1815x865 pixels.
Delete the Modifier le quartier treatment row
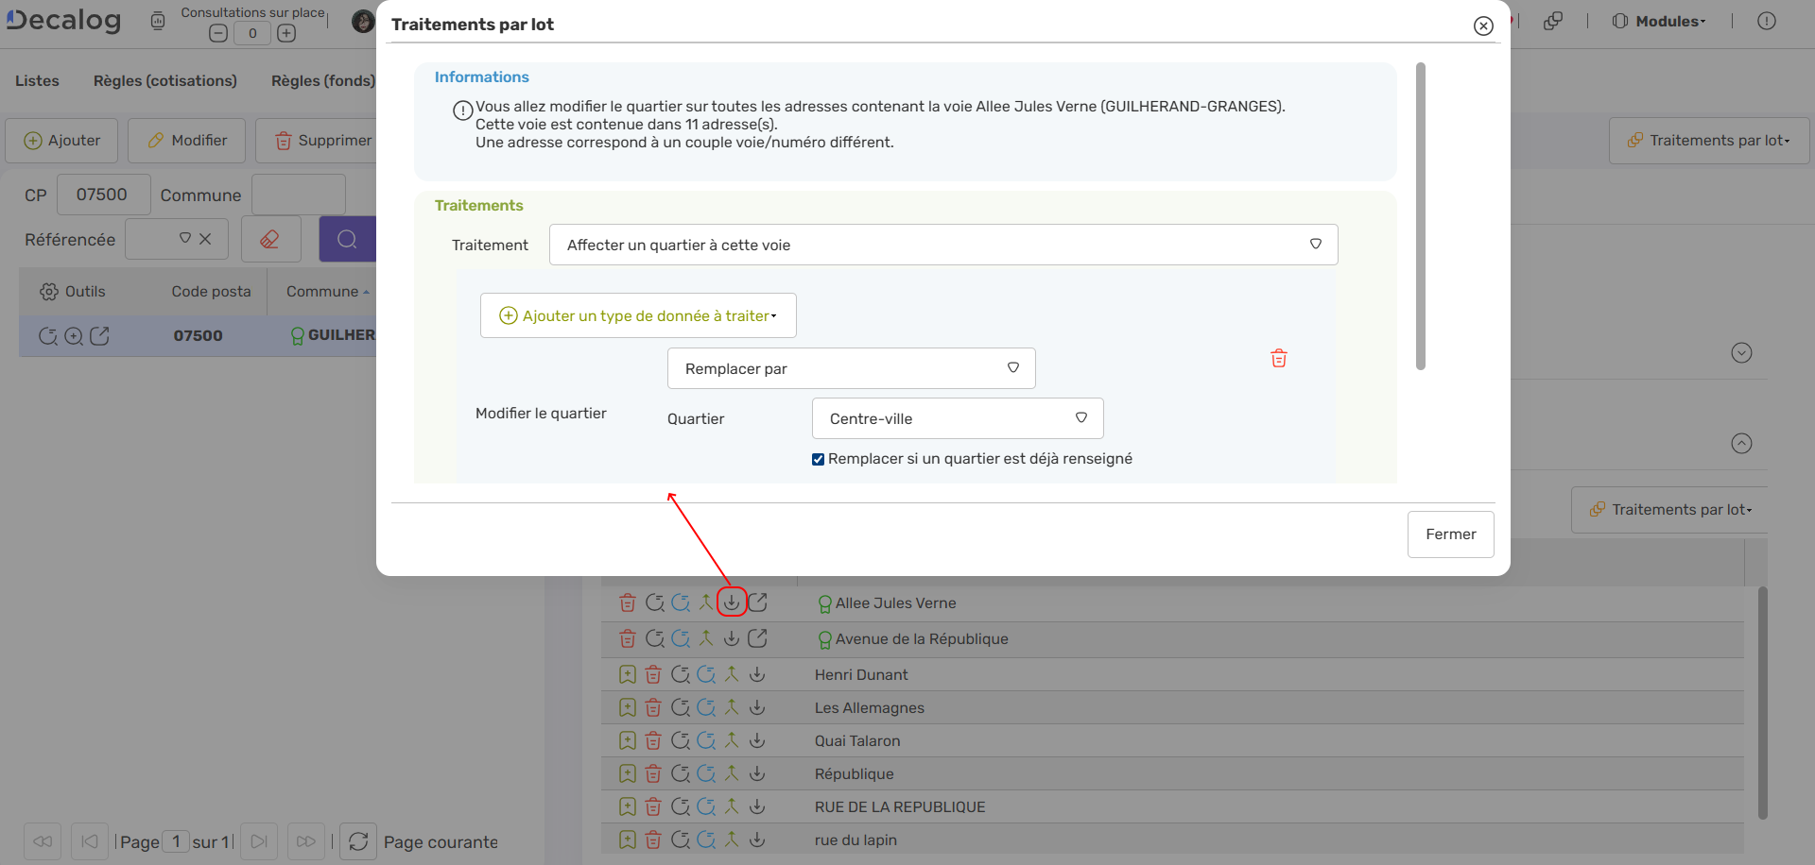tap(1278, 359)
